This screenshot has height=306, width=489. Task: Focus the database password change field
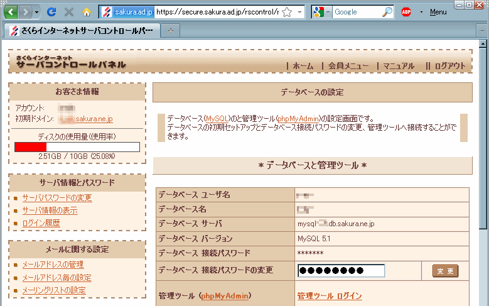pyautogui.click(x=341, y=271)
